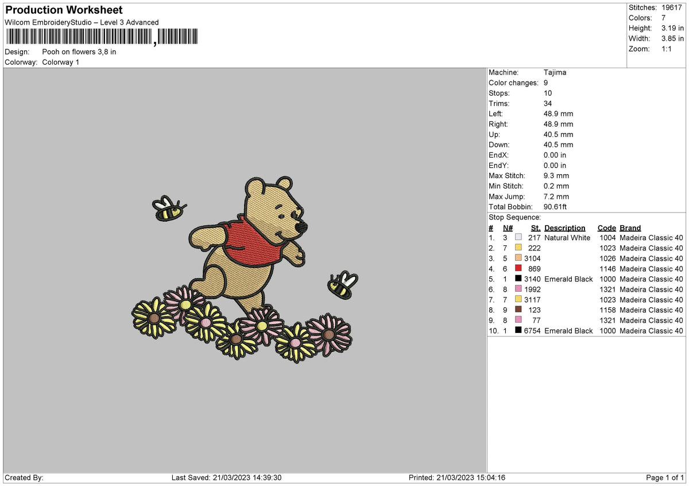
Task: Click the Machine value Tajima
Action: [555, 73]
